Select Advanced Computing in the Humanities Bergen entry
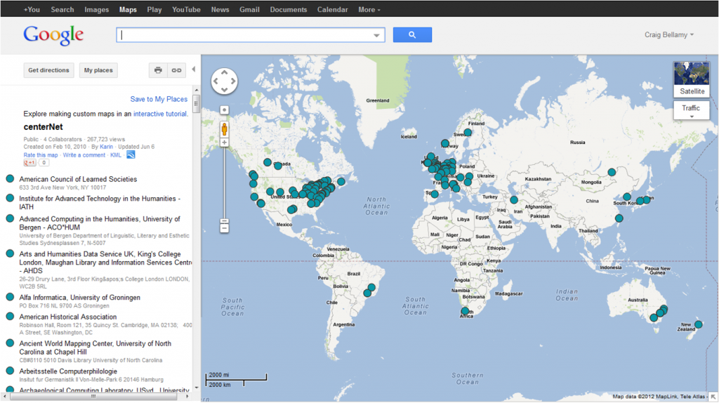The image size is (719, 403). 100,223
